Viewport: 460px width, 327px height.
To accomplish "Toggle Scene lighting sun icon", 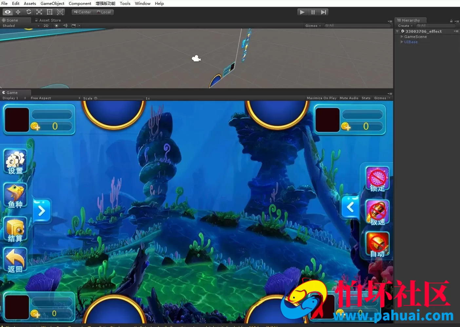I will coord(56,26).
